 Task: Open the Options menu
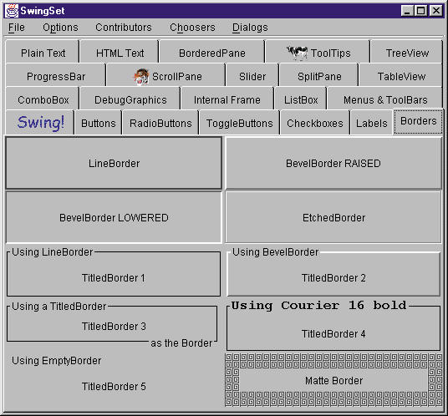60,28
